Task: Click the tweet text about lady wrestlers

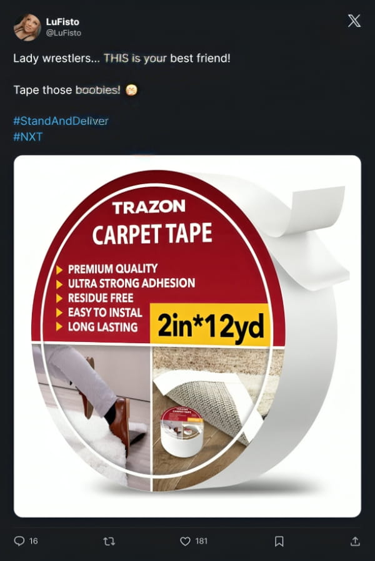Action: click(x=121, y=58)
